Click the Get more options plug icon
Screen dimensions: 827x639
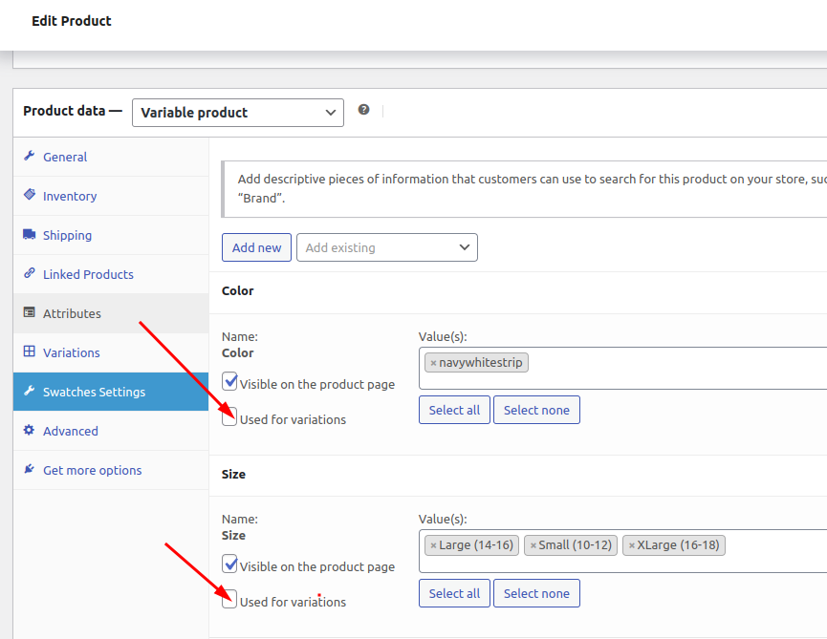coord(30,469)
